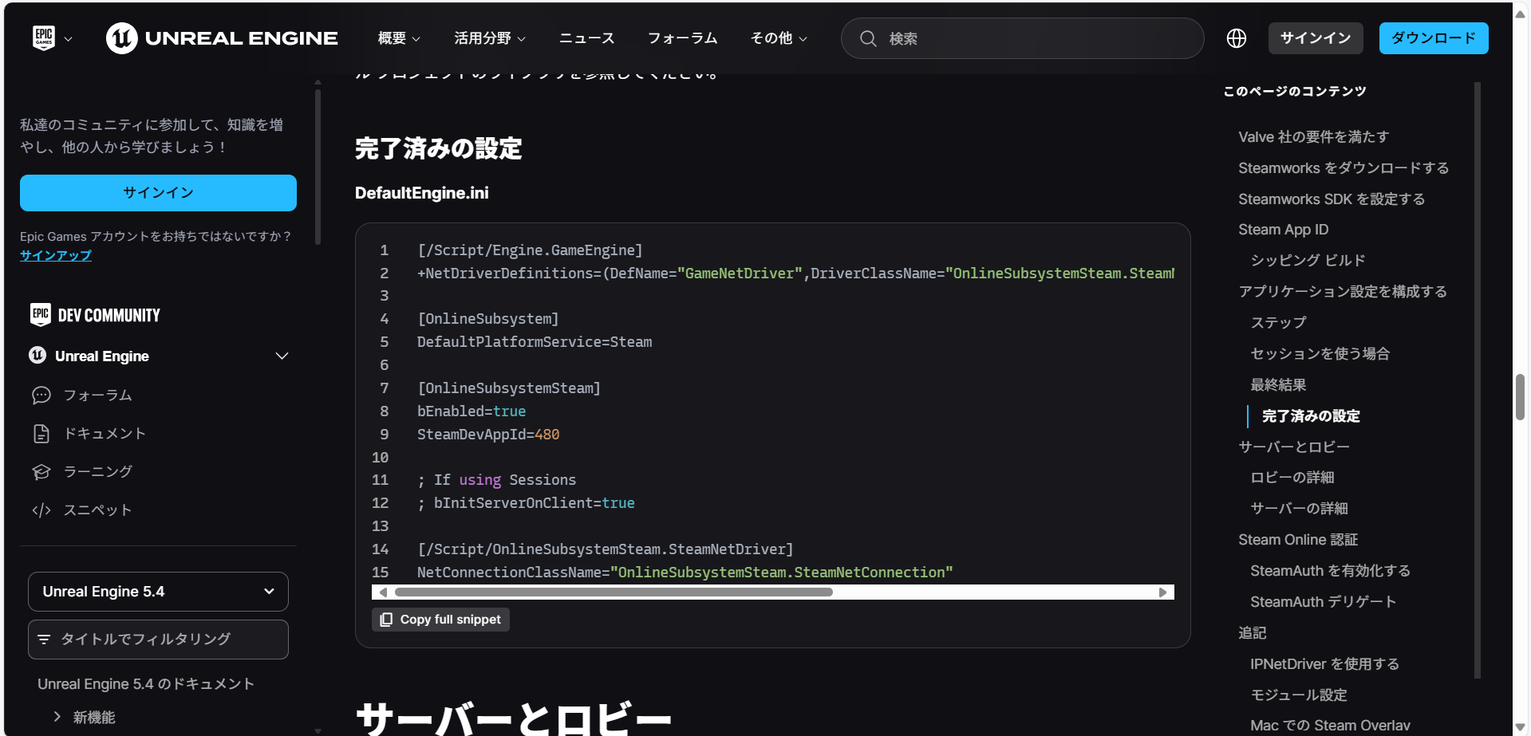Jump to モジュール設定 section
This screenshot has height=736, width=1531.
(1298, 695)
